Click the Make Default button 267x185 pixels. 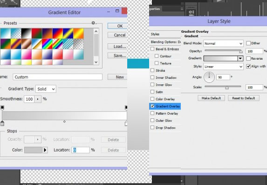click(x=211, y=98)
